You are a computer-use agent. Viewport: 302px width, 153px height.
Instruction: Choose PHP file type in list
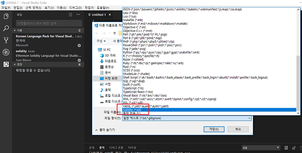[x=209, y=42]
